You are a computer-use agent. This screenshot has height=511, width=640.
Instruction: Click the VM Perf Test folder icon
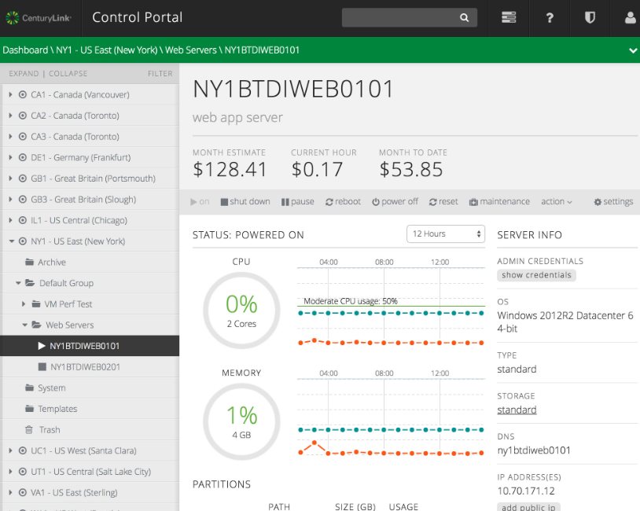point(36,303)
